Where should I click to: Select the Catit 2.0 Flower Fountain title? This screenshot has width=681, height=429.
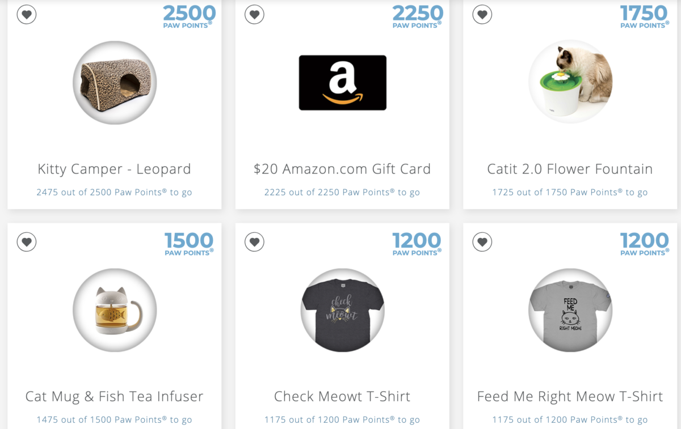pyautogui.click(x=570, y=169)
